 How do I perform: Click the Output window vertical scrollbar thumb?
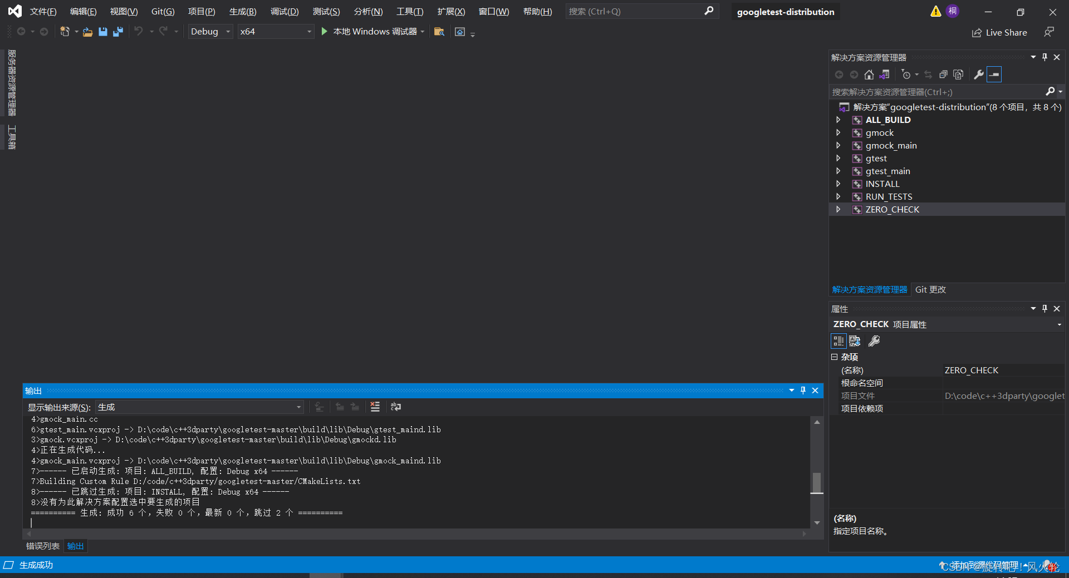[x=817, y=483]
